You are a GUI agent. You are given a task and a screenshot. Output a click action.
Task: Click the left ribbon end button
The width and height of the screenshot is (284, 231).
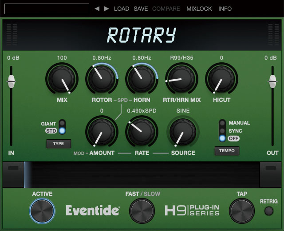pyautogui.click(x=13, y=175)
